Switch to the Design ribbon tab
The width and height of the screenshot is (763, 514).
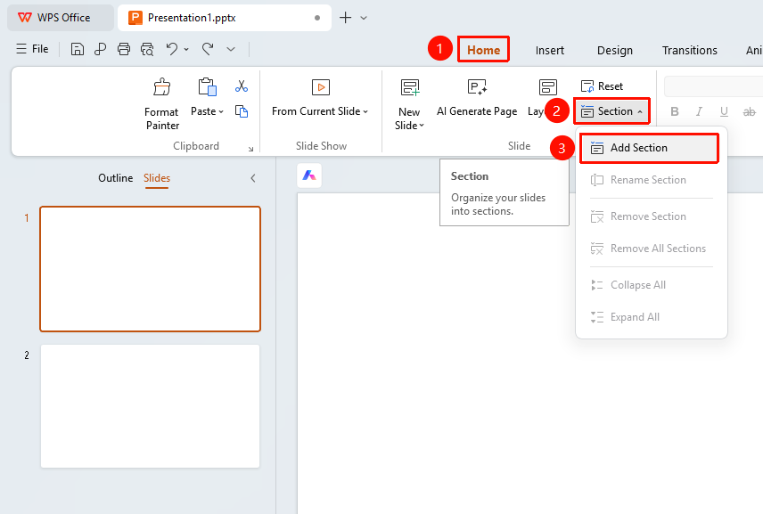pyautogui.click(x=615, y=50)
